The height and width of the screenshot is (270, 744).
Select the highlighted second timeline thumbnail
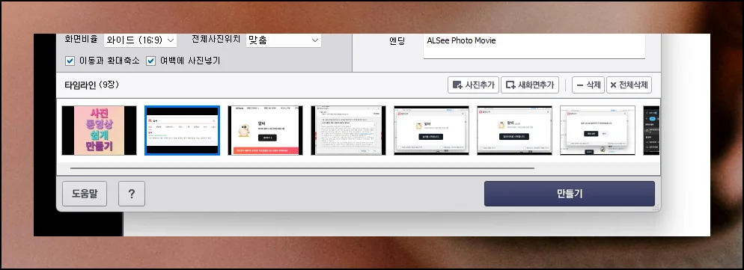pos(182,130)
